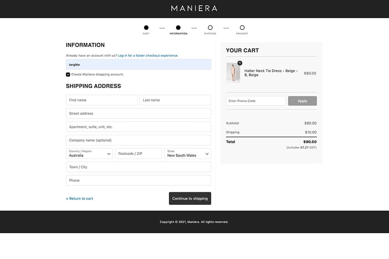Click the PAYMENT step label
This screenshot has width=389, height=259.
pos(242,33)
